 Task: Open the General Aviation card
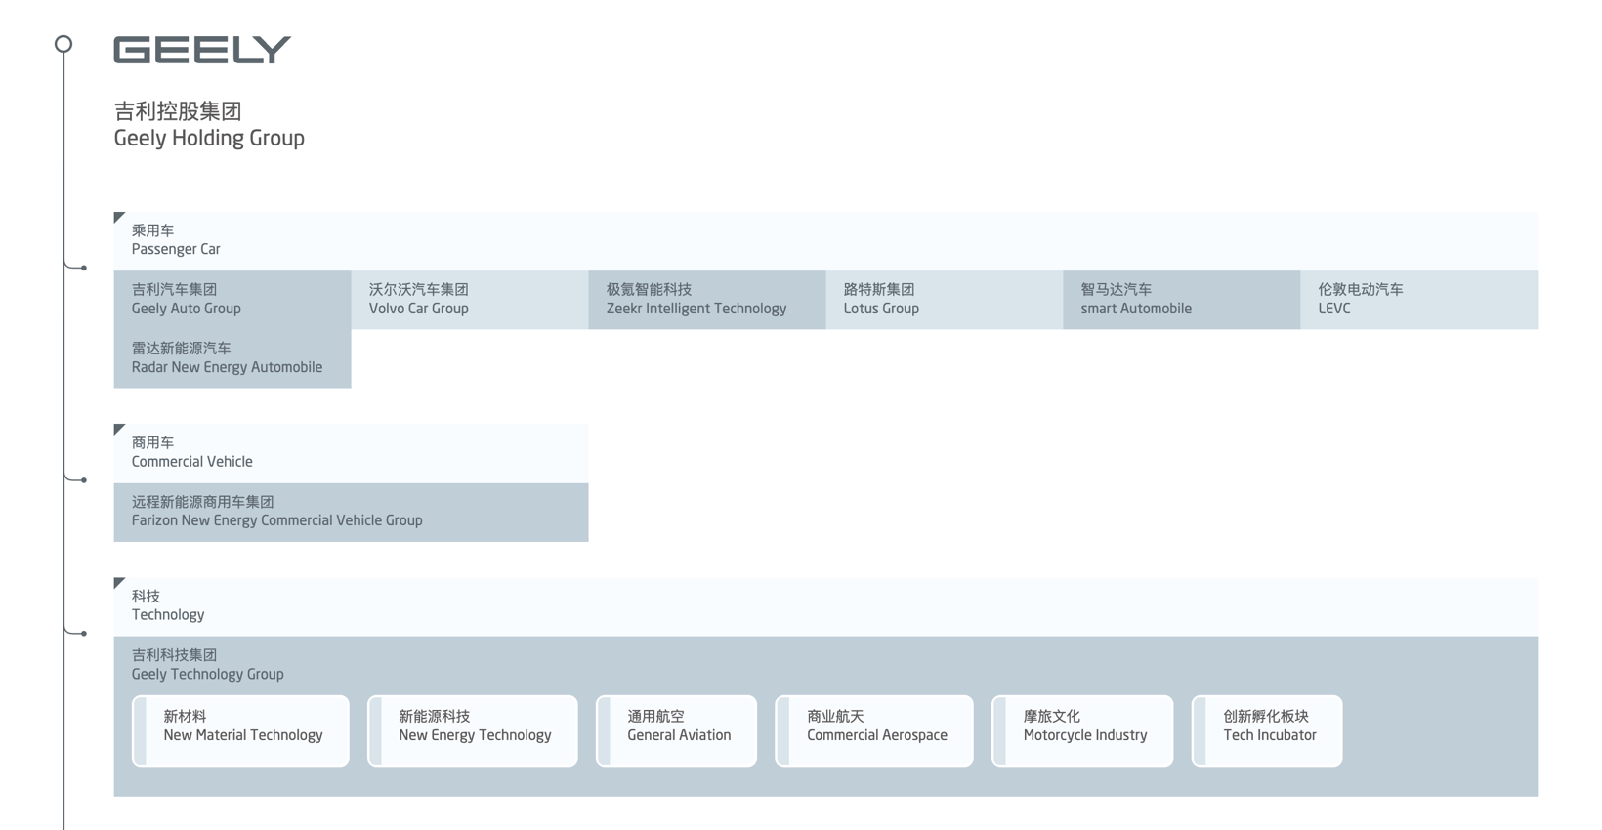point(676,730)
